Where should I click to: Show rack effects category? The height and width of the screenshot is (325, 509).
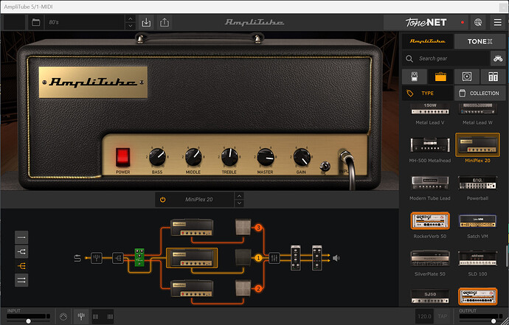[493, 77]
